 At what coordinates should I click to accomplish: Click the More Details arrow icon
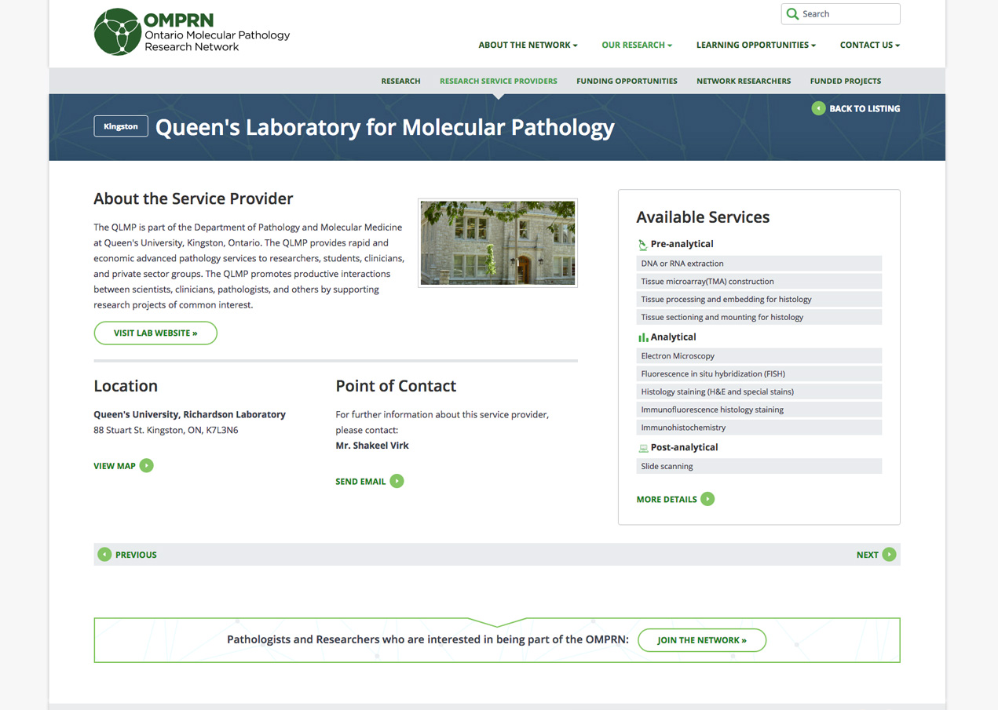[x=707, y=499]
